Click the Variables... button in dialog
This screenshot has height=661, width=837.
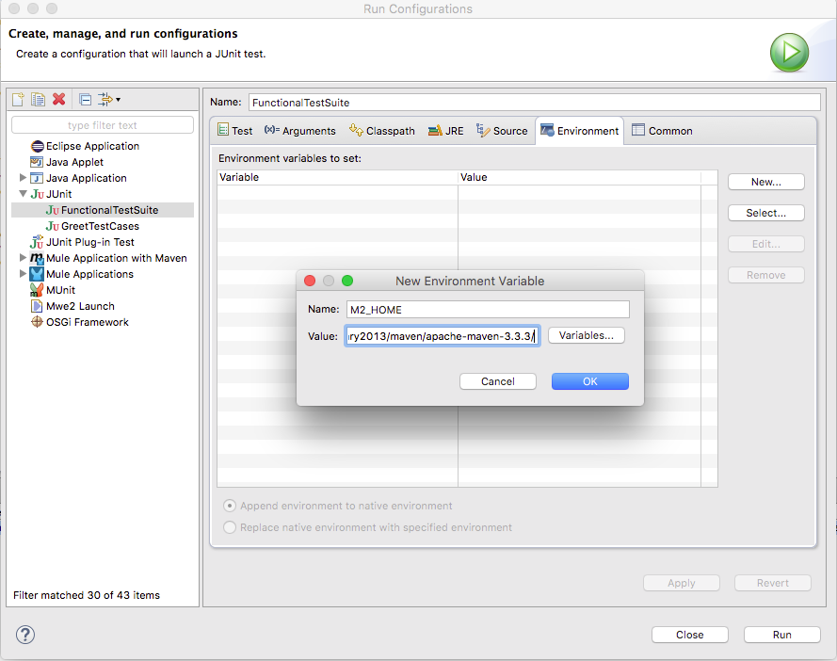(587, 335)
